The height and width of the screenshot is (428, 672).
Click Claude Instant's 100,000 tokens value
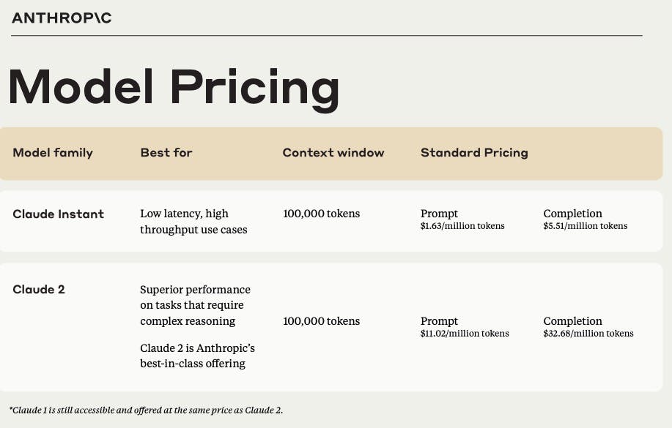click(x=322, y=214)
